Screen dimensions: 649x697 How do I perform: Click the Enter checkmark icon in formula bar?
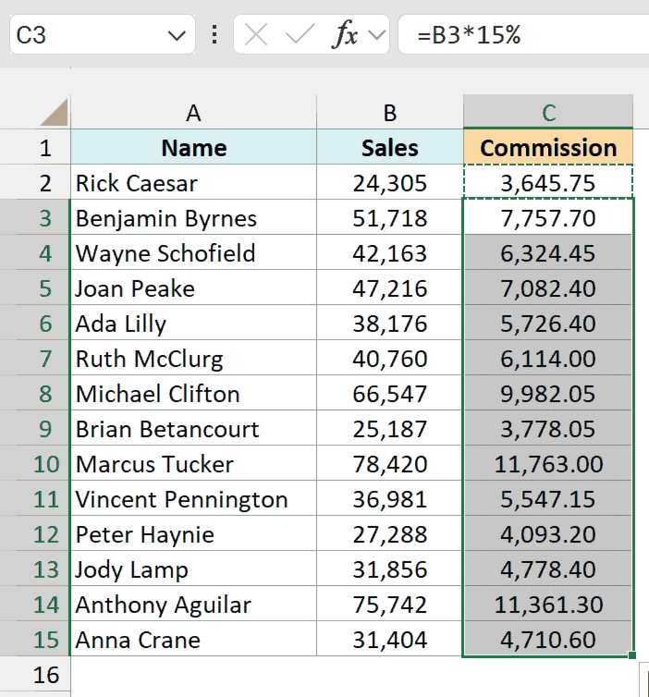tap(300, 34)
